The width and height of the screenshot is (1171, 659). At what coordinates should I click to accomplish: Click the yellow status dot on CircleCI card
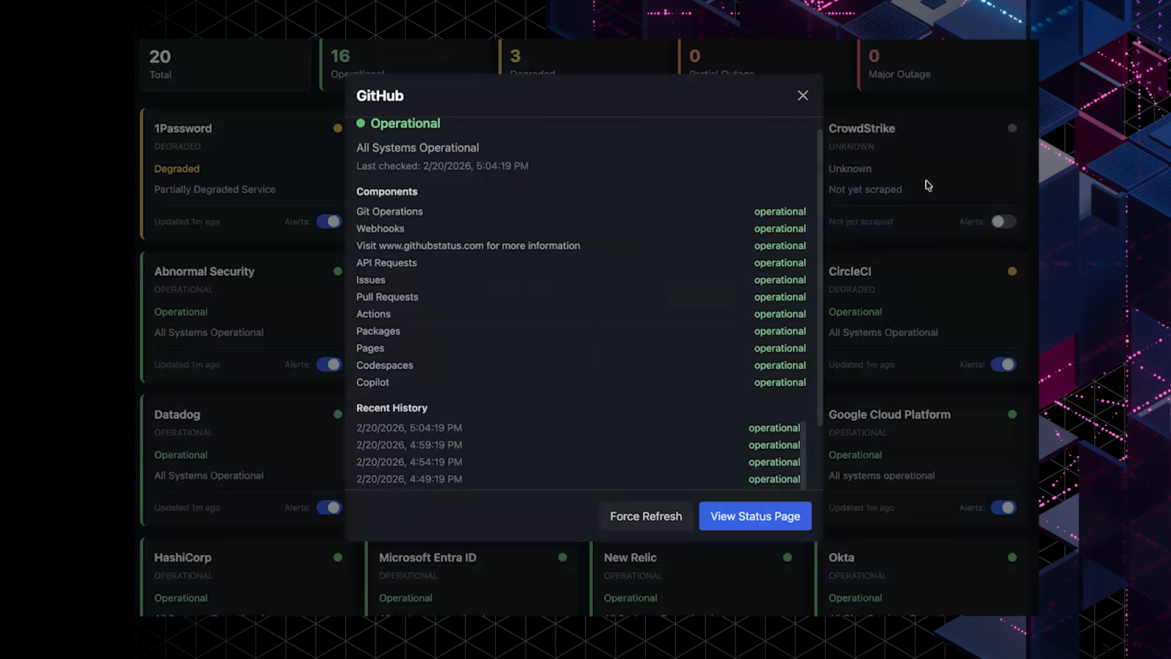pyautogui.click(x=1012, y=271)
